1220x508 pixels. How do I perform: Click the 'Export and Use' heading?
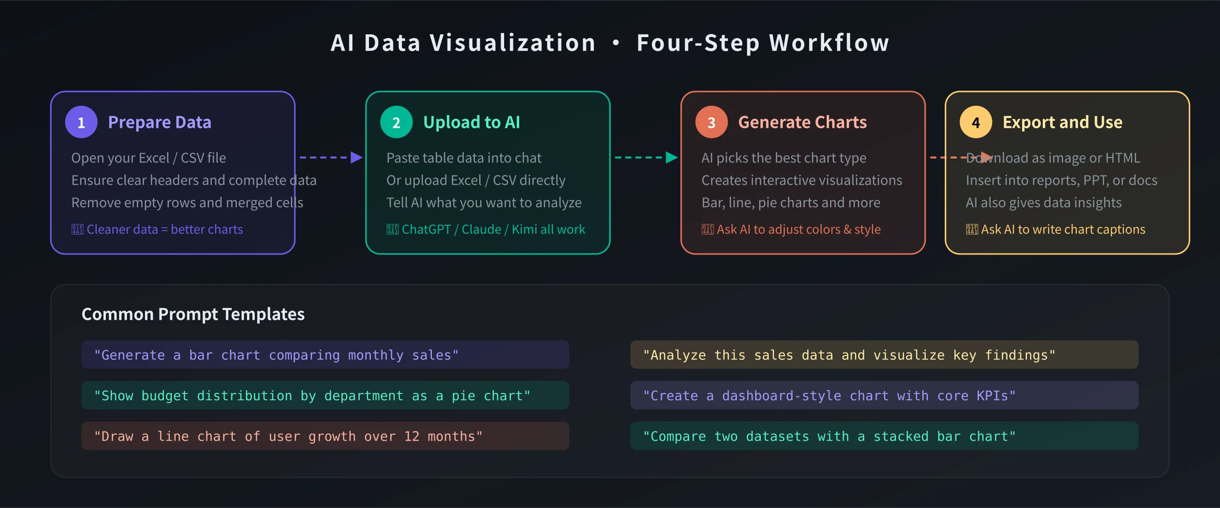tap(1063, 122)
